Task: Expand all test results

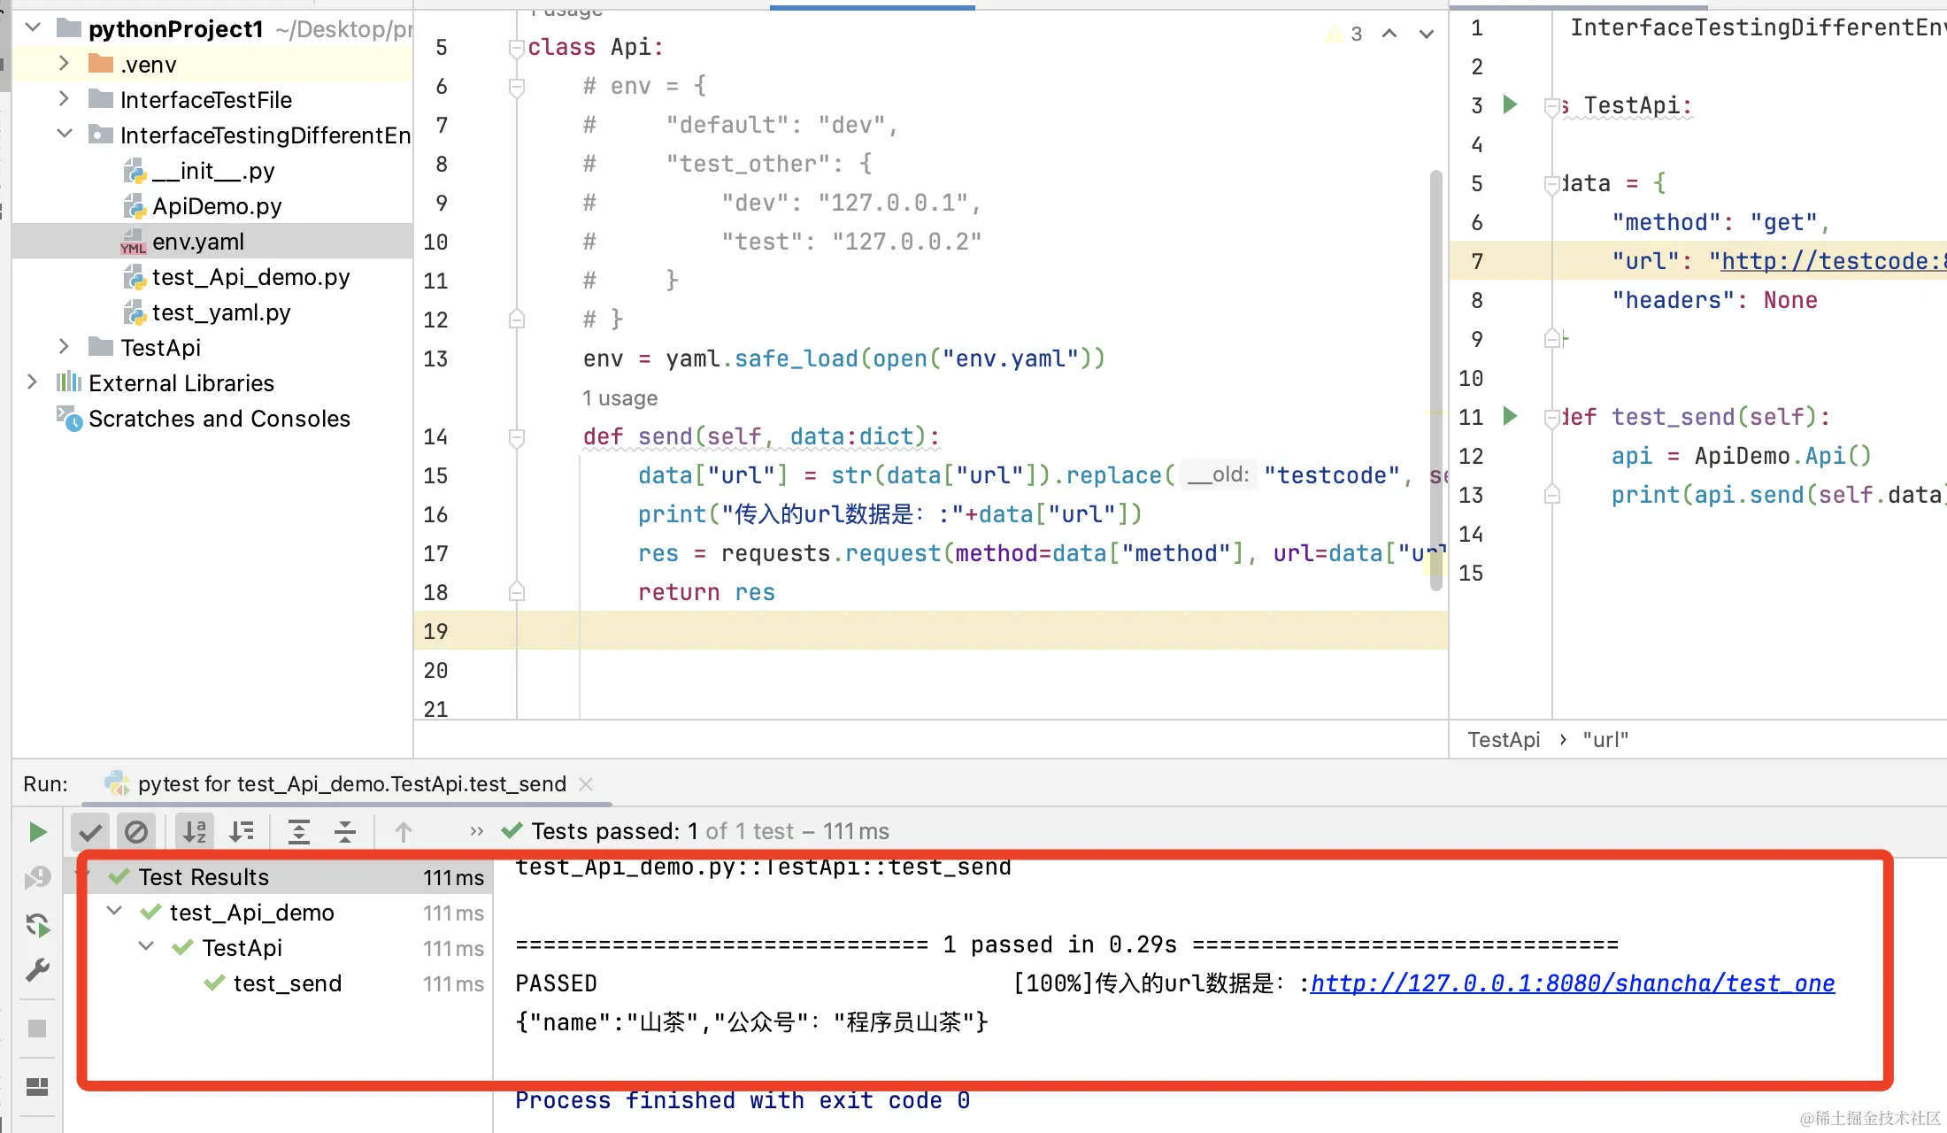Action: [299, 832]
